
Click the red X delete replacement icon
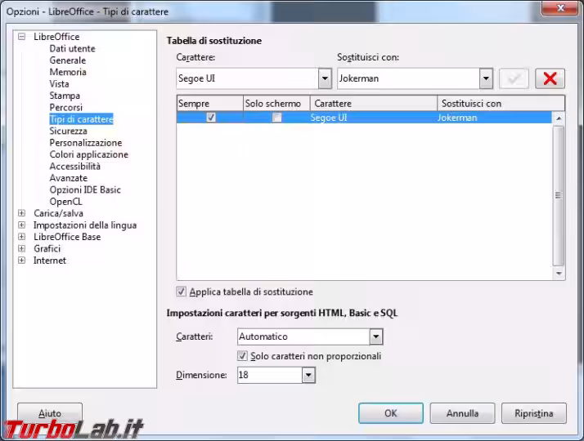(x=550, y=78)
